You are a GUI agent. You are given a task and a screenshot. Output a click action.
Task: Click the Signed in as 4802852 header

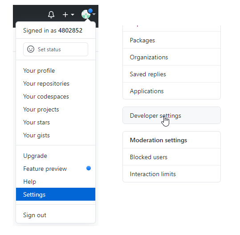(x=53, y=30)
